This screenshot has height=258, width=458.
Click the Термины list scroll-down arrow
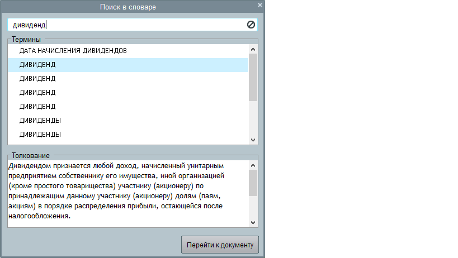click(253, 140)
